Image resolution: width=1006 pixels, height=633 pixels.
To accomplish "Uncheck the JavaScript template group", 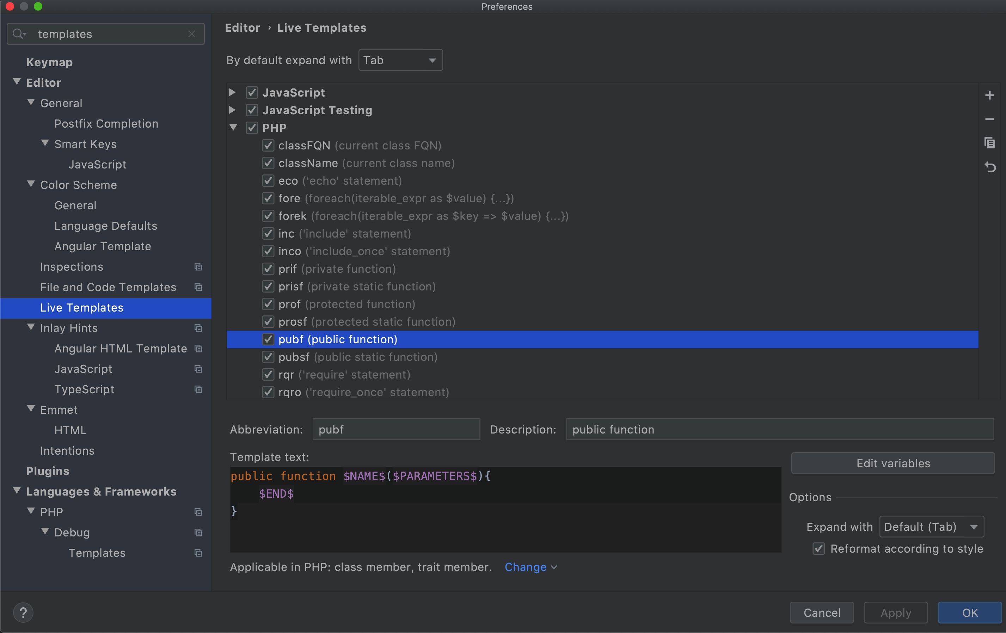I will click(252, 92).
